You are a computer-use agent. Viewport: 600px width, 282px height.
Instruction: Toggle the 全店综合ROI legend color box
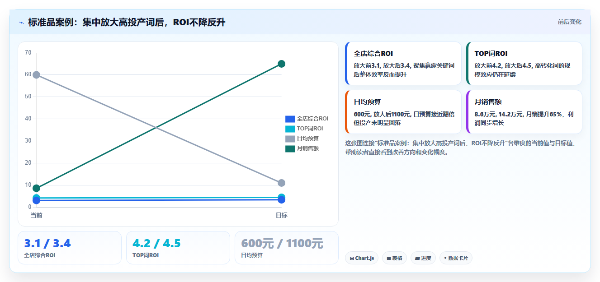pos(290,119)
